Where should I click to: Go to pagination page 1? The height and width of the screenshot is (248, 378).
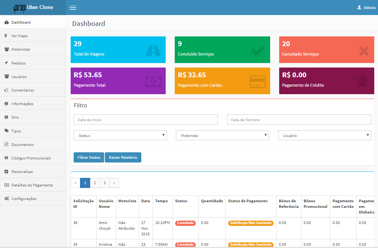[x=85, y=183]
